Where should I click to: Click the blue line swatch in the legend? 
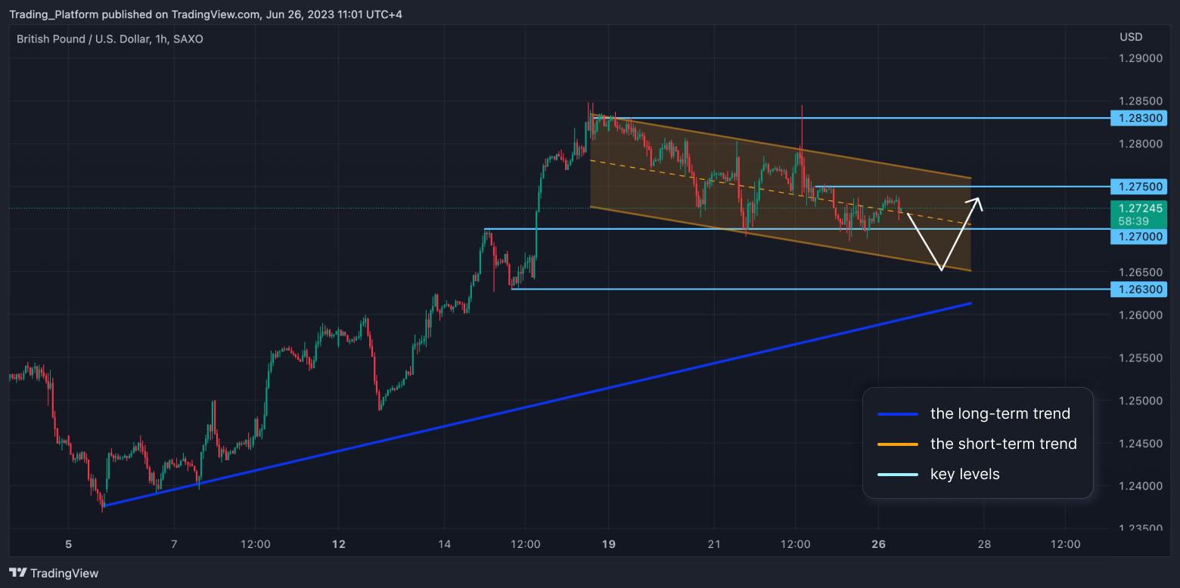tap(898, 414)
